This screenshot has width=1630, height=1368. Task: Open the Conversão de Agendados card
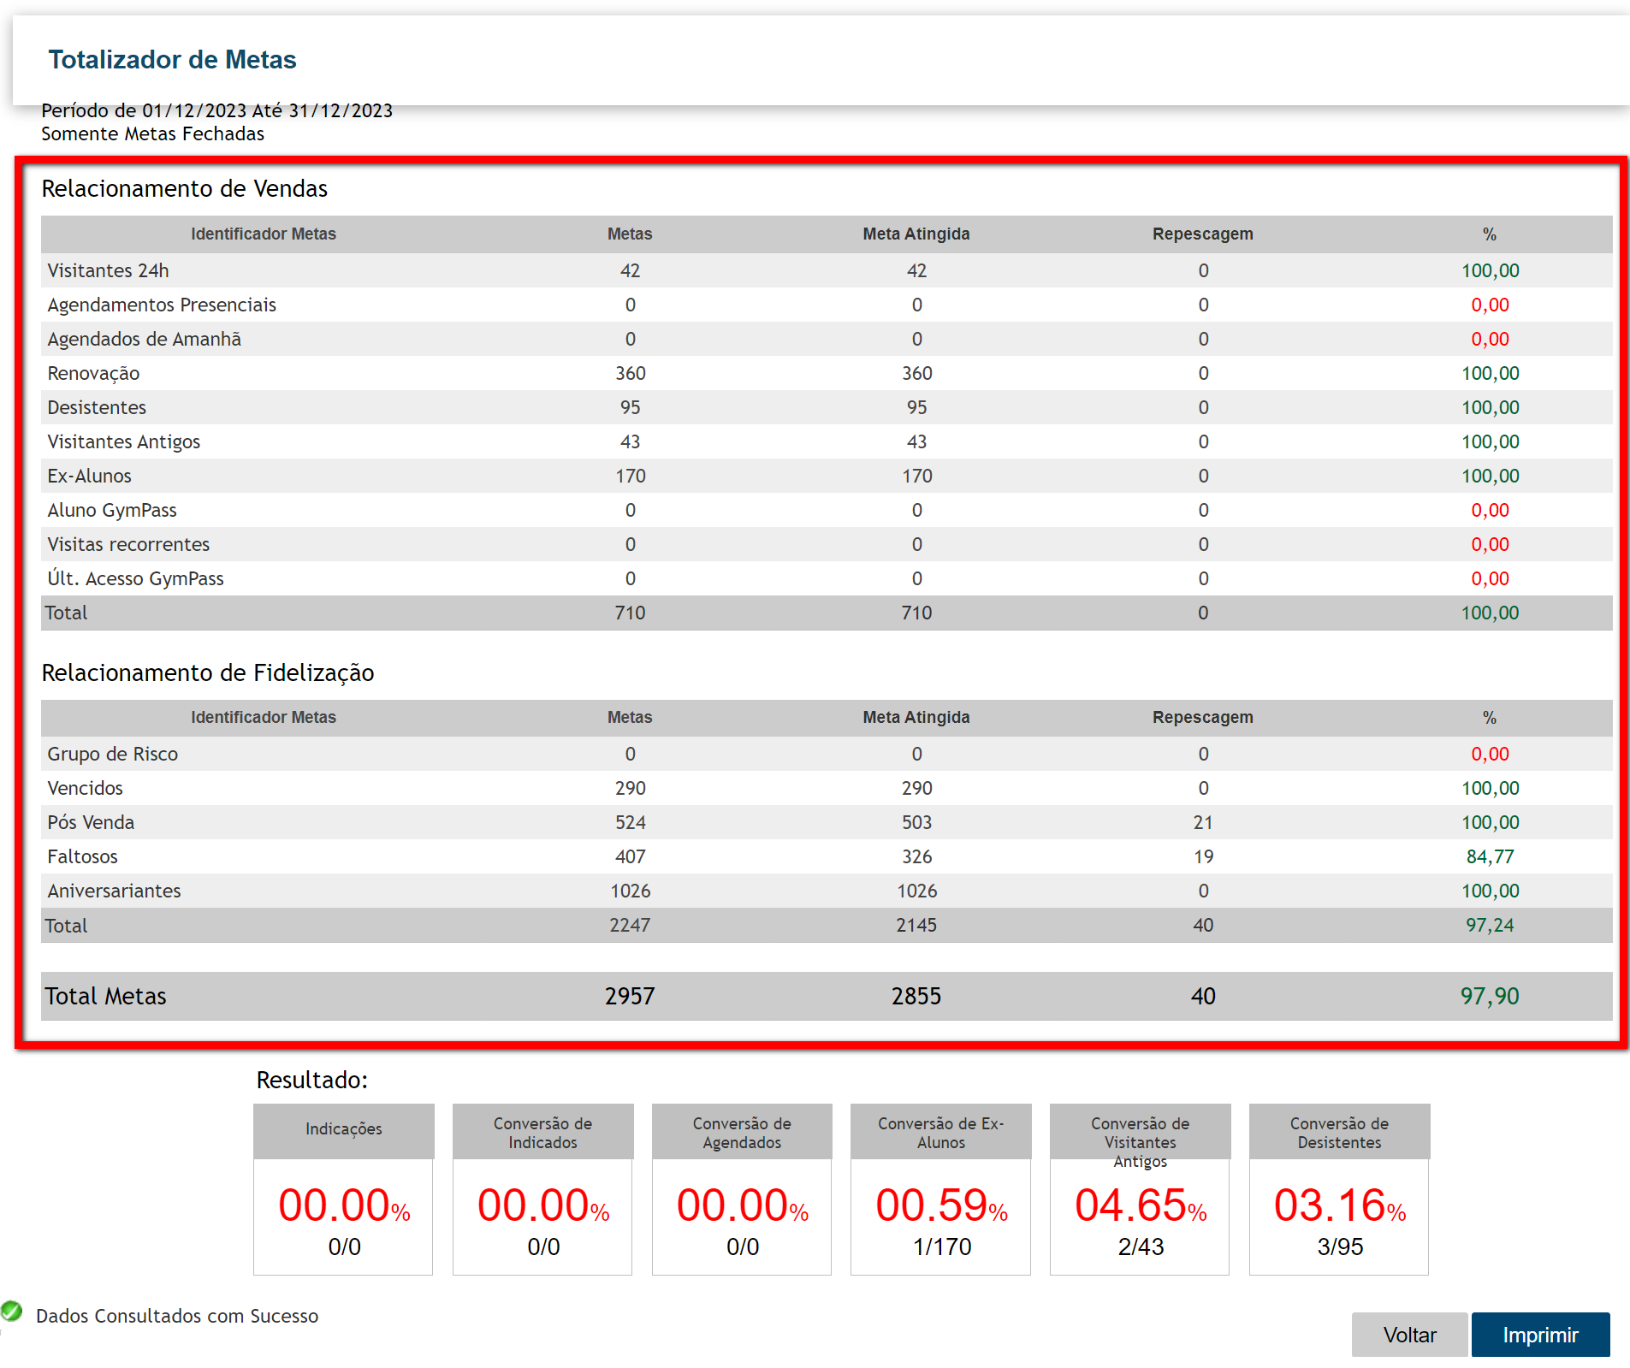(x=742, y=1189)
